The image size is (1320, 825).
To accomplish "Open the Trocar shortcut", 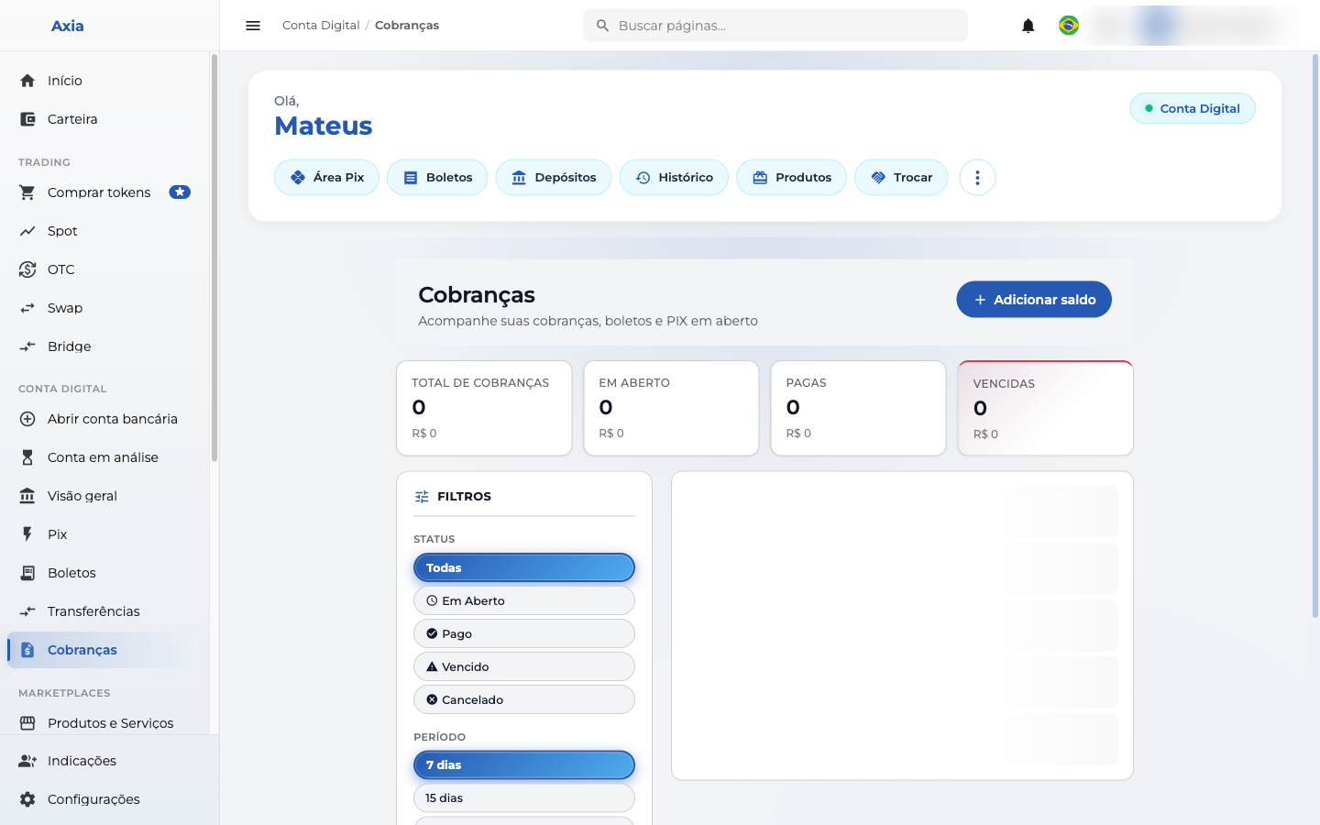I will point(901,178).
